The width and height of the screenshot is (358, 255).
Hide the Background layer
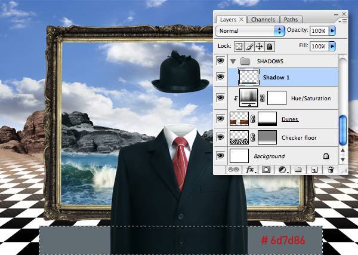click(220, 156)
